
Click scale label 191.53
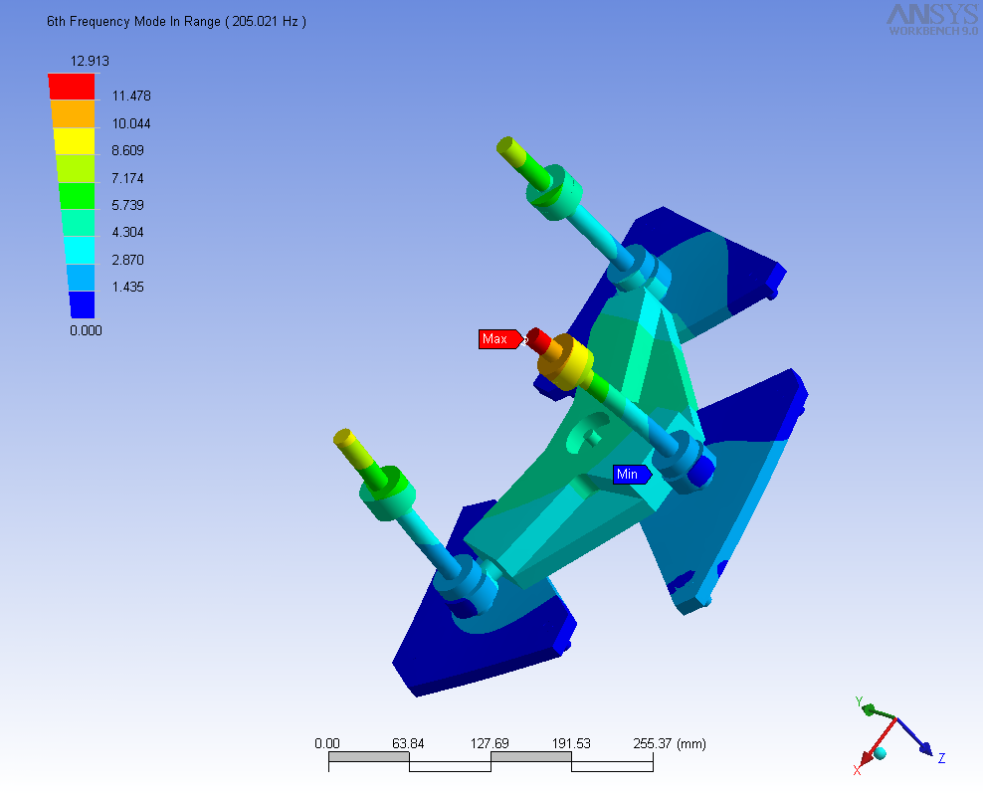(571, 743)
